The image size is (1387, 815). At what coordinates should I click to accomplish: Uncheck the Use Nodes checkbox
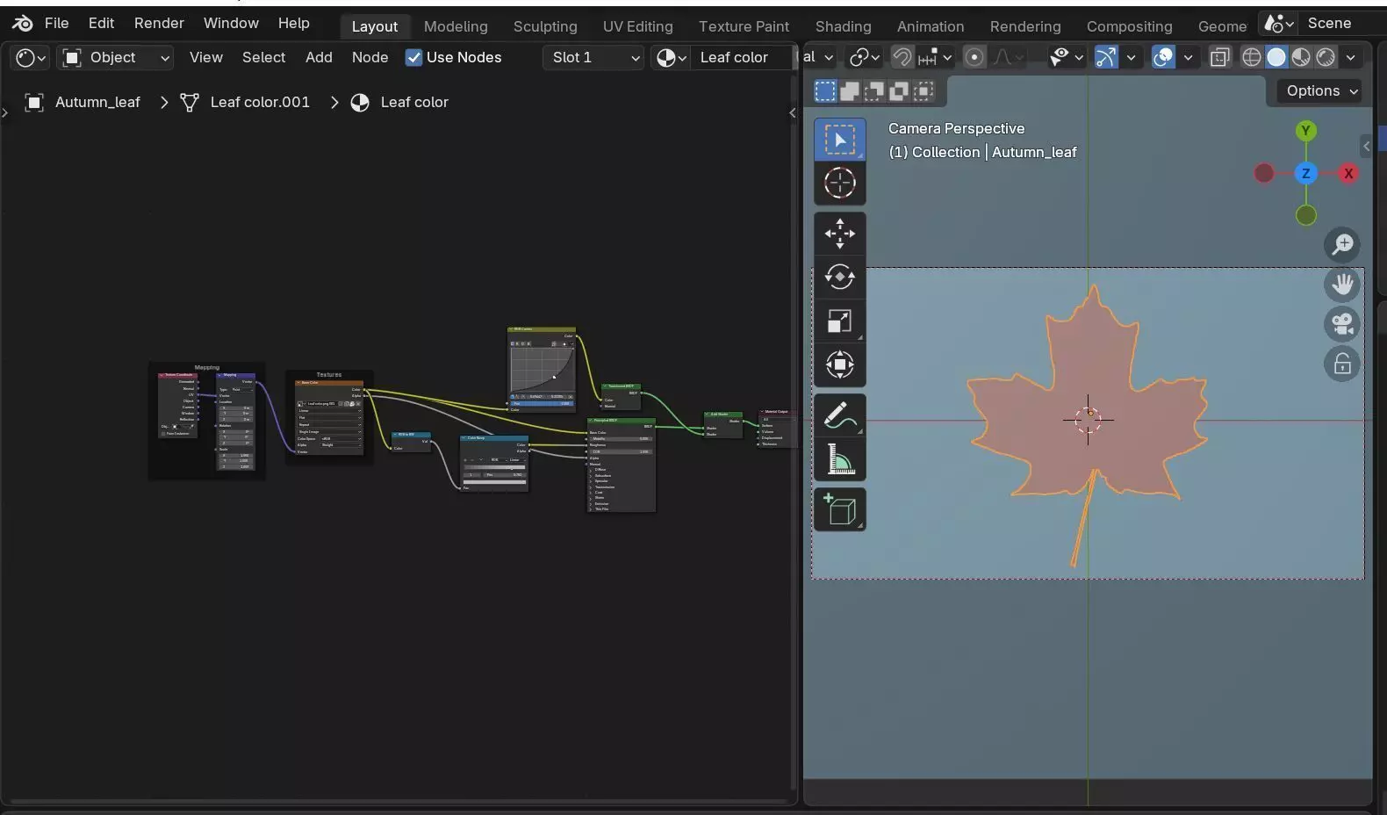click(x=413, y=58)
